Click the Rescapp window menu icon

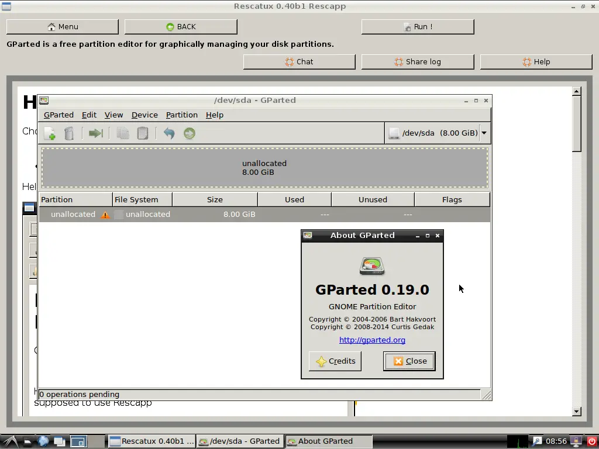click(x=6, y=6)
